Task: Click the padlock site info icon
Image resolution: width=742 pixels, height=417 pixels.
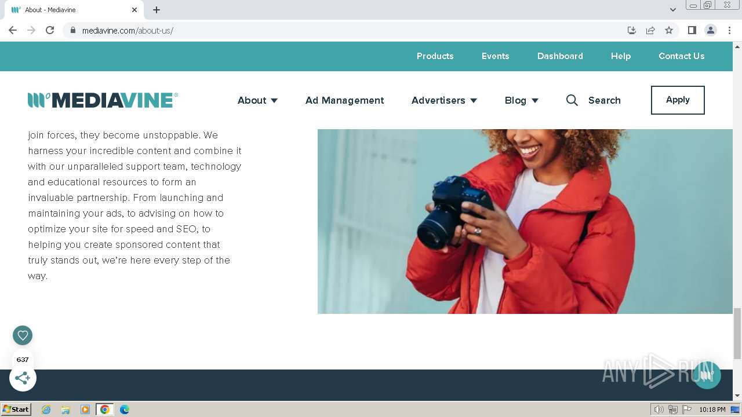Action: 72,30
